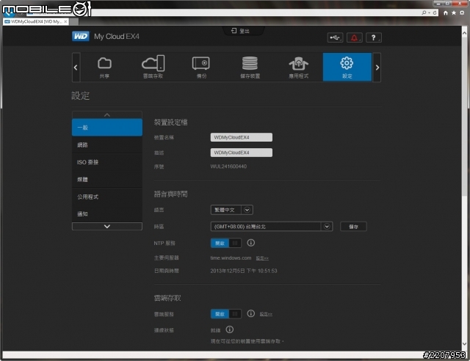
Task: Show connection status info icon
Action: click(x=230, y=329)
